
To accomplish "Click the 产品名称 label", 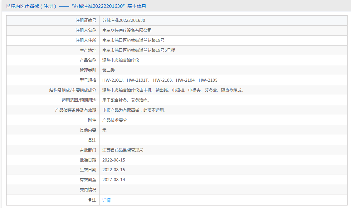I will 88,60.
